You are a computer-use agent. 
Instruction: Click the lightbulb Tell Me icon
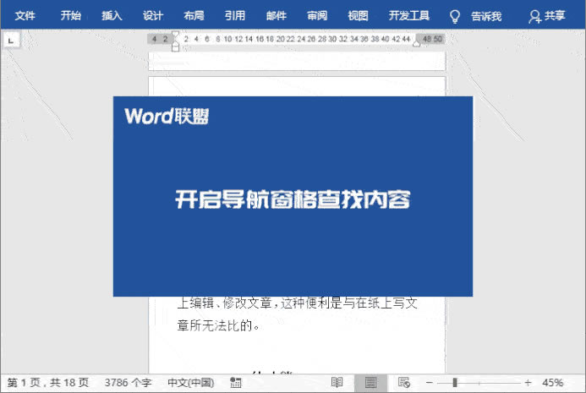coord(454,16)
